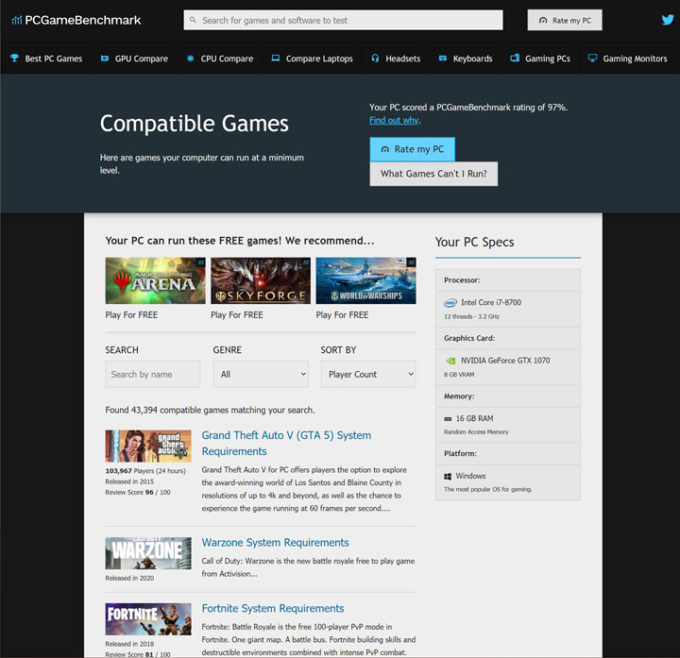Focus the Search by name field
Viewport: 680px width, 658px height.
(x=153, y=374)
